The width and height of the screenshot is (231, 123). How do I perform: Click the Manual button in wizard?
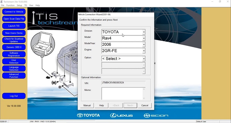pos(87,105)
